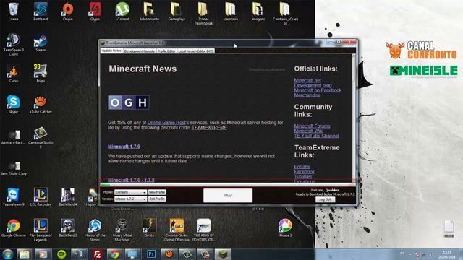The image size is (463, 260).
Task: Open the Local Version Editor tab
Action: pyautogui.click(x=196, y=51)
